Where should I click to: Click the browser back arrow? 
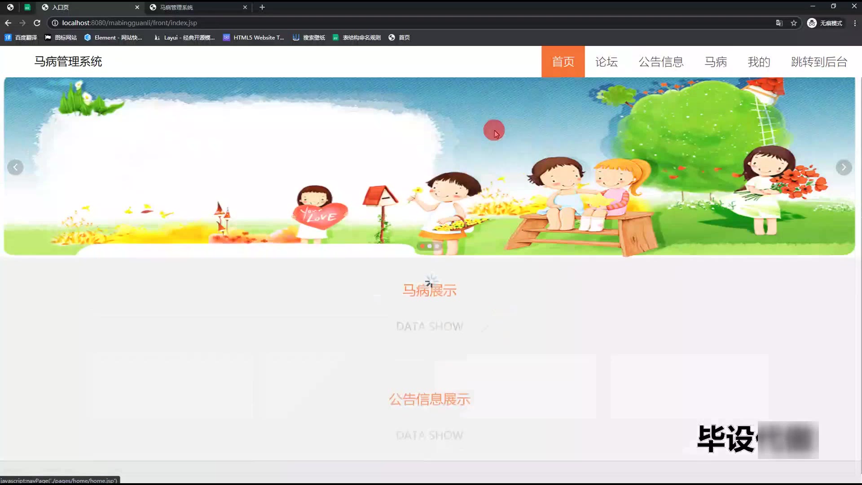click(x=8, y=23)
